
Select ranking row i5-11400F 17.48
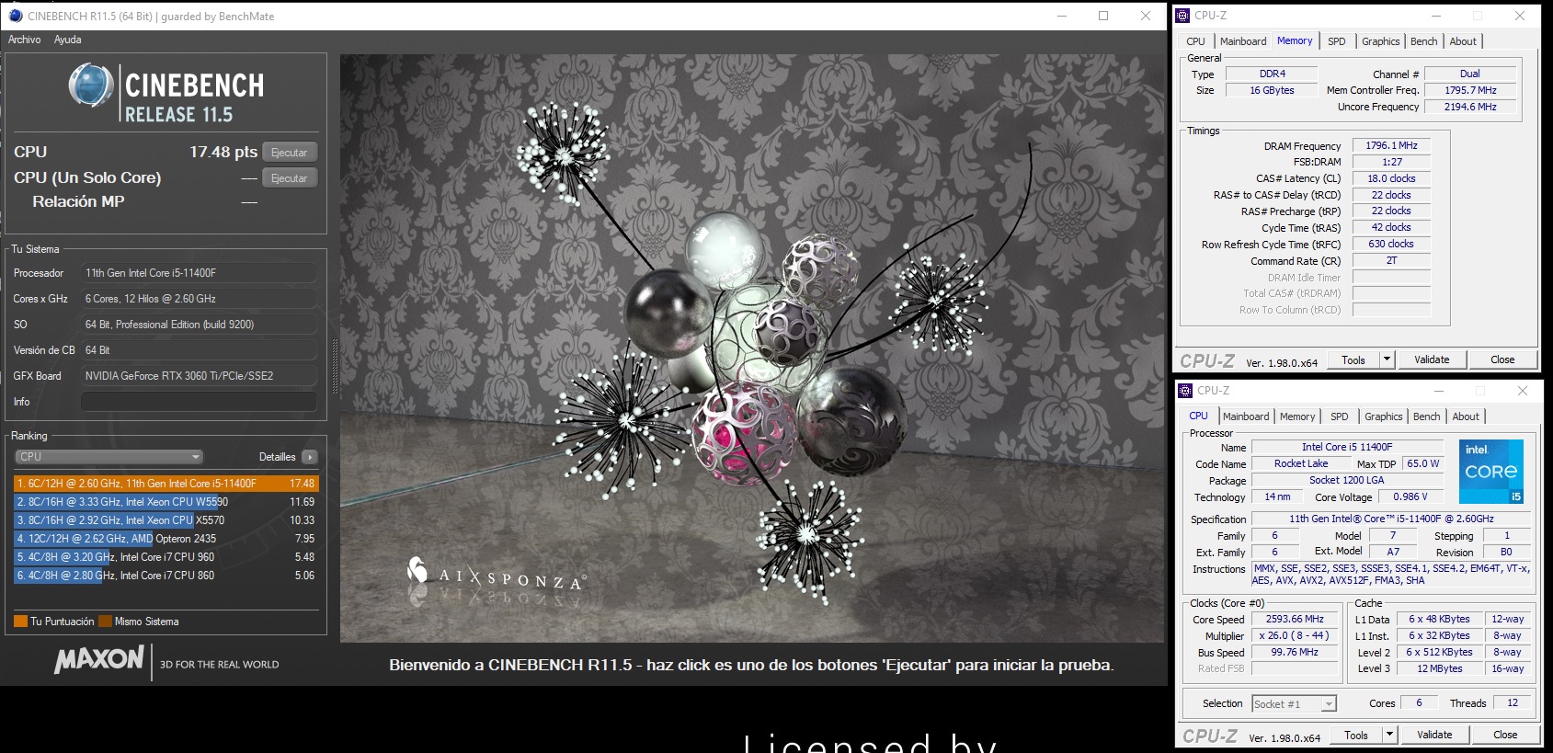tap(166, 484)
